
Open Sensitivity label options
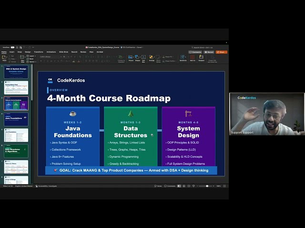tap(183, 57)
